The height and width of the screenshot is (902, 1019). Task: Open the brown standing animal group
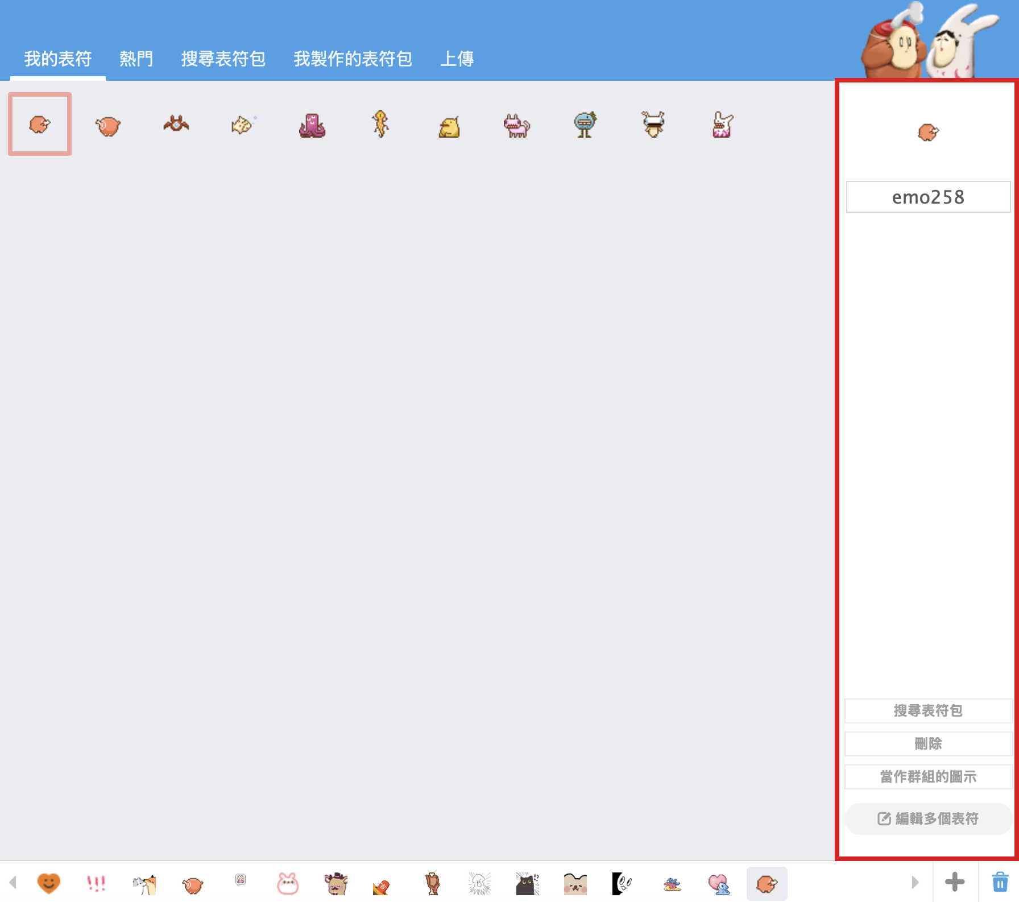point(432,884)
